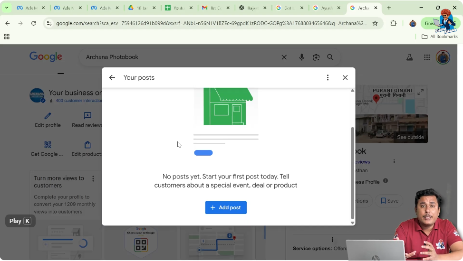Open options for Turn more views card

[x=93, y=179]
